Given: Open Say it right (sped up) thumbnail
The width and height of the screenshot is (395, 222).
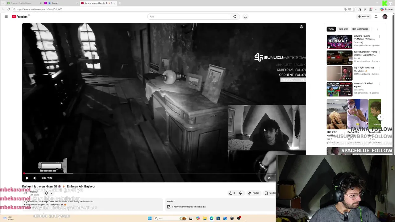Looking at the screenshot, I should 339,73.
